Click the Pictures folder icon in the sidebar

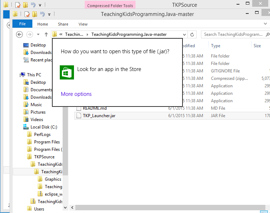pyautogui.click(x=26, y=112)
